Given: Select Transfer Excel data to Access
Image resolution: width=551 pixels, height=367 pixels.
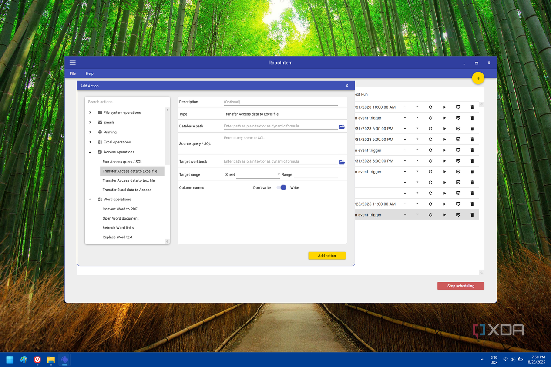Looking at the screenshot, I should pos(127,190).
